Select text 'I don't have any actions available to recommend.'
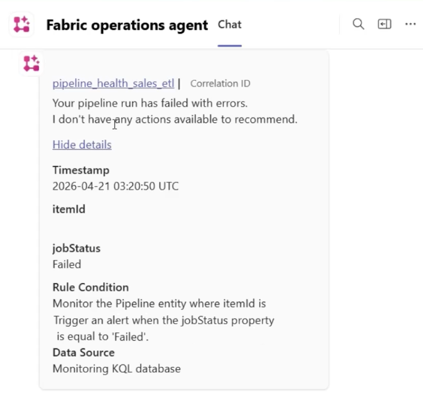The height and width of the screenshot is (399, 423). pos(175,119)
